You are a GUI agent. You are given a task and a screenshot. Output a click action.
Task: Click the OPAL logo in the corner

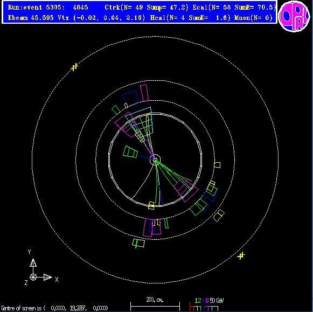294,16
